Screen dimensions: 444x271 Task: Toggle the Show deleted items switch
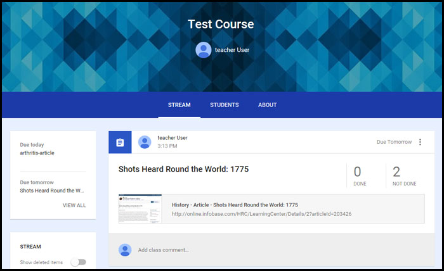pyautogui.click(x=78, y=262)
